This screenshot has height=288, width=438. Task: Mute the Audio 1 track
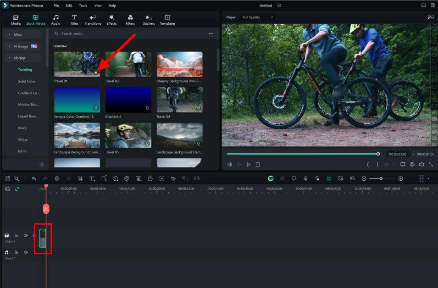(26, 252)
